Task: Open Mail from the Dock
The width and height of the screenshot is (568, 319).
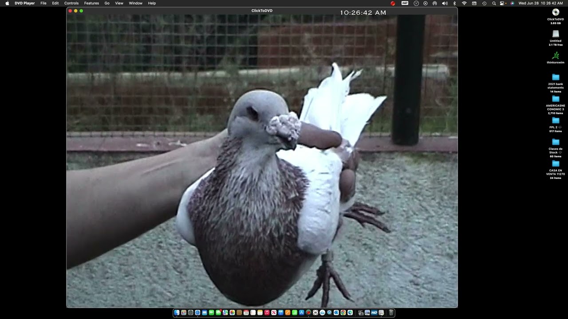Action: click(x=205, y=312)
